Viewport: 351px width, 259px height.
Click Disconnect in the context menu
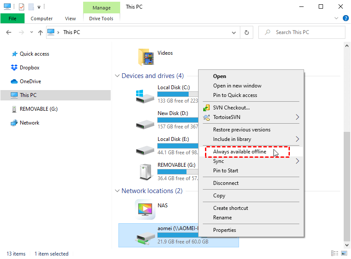point(226,183)
